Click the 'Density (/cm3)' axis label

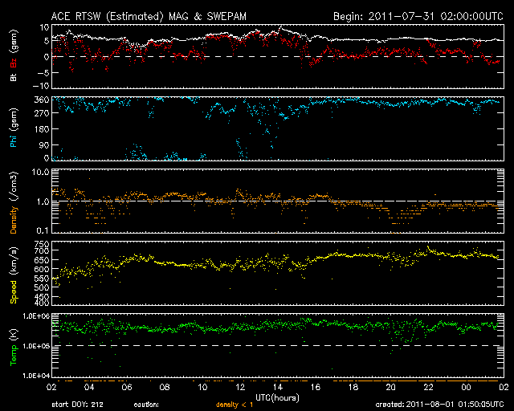pos(14,202)
